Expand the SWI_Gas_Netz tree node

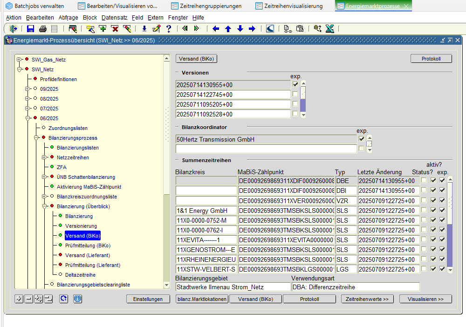(19, 60)
